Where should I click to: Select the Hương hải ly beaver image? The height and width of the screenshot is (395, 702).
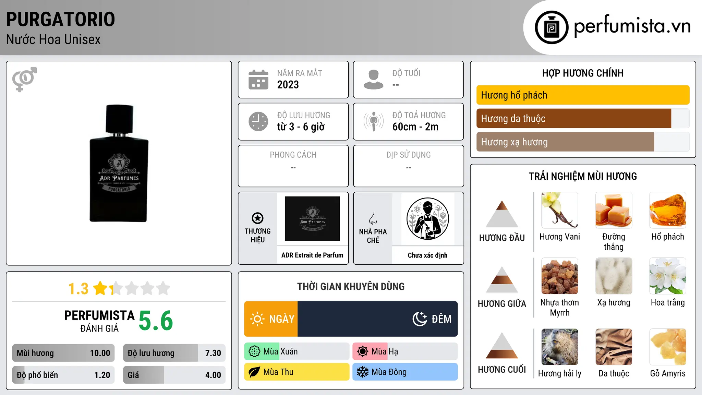[560, 347]
